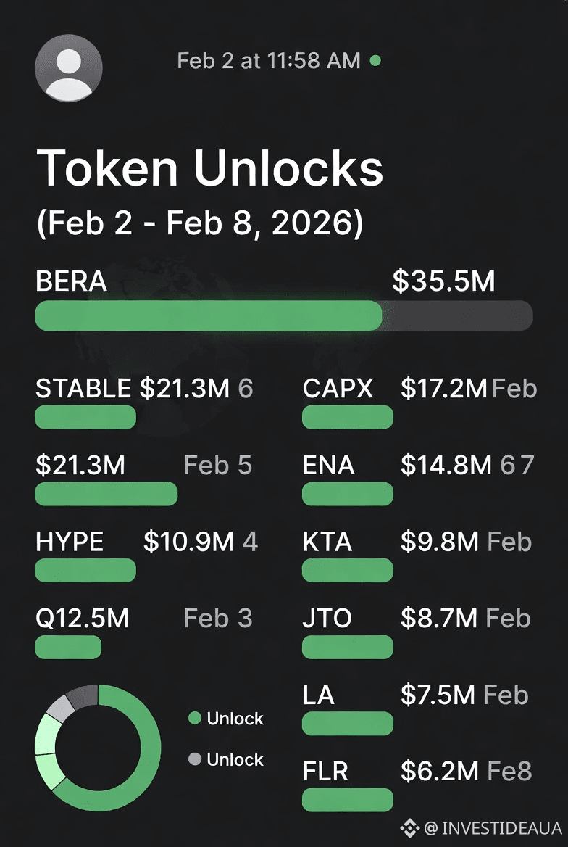Click the LA $7.5M amount
568x847 pixels.
pos(438,695)
